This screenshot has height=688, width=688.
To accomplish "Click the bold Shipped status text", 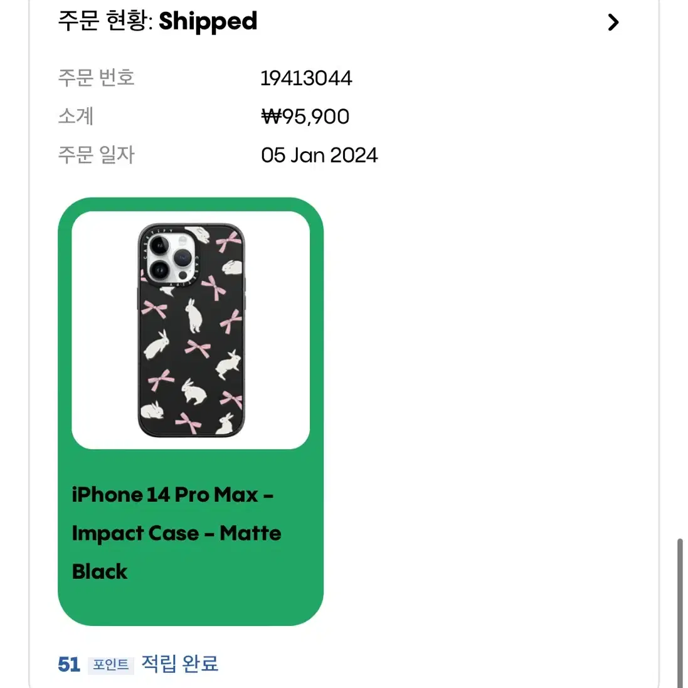I will (x=208, y=22).
